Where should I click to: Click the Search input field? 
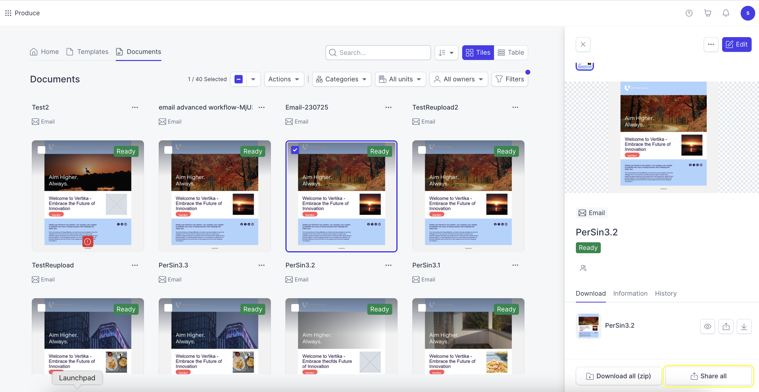(378, 53)
